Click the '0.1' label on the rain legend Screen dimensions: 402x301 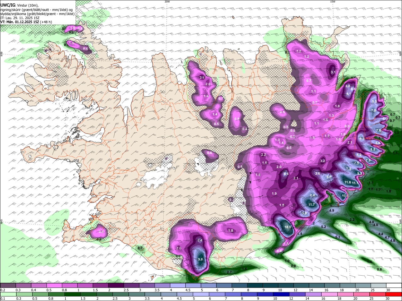coord(3,298)
